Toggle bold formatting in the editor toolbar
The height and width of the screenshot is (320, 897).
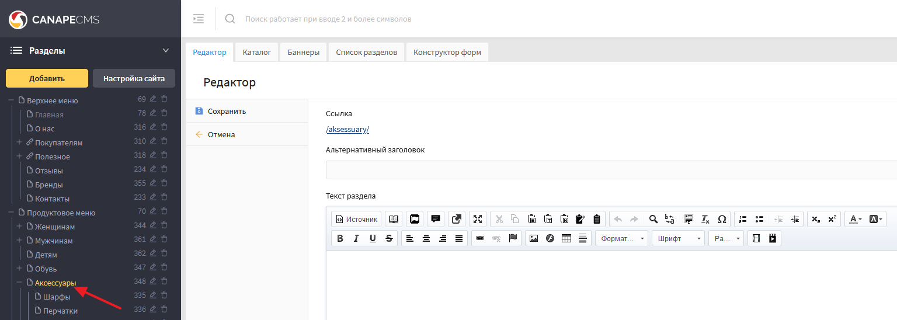click(340, 238)
